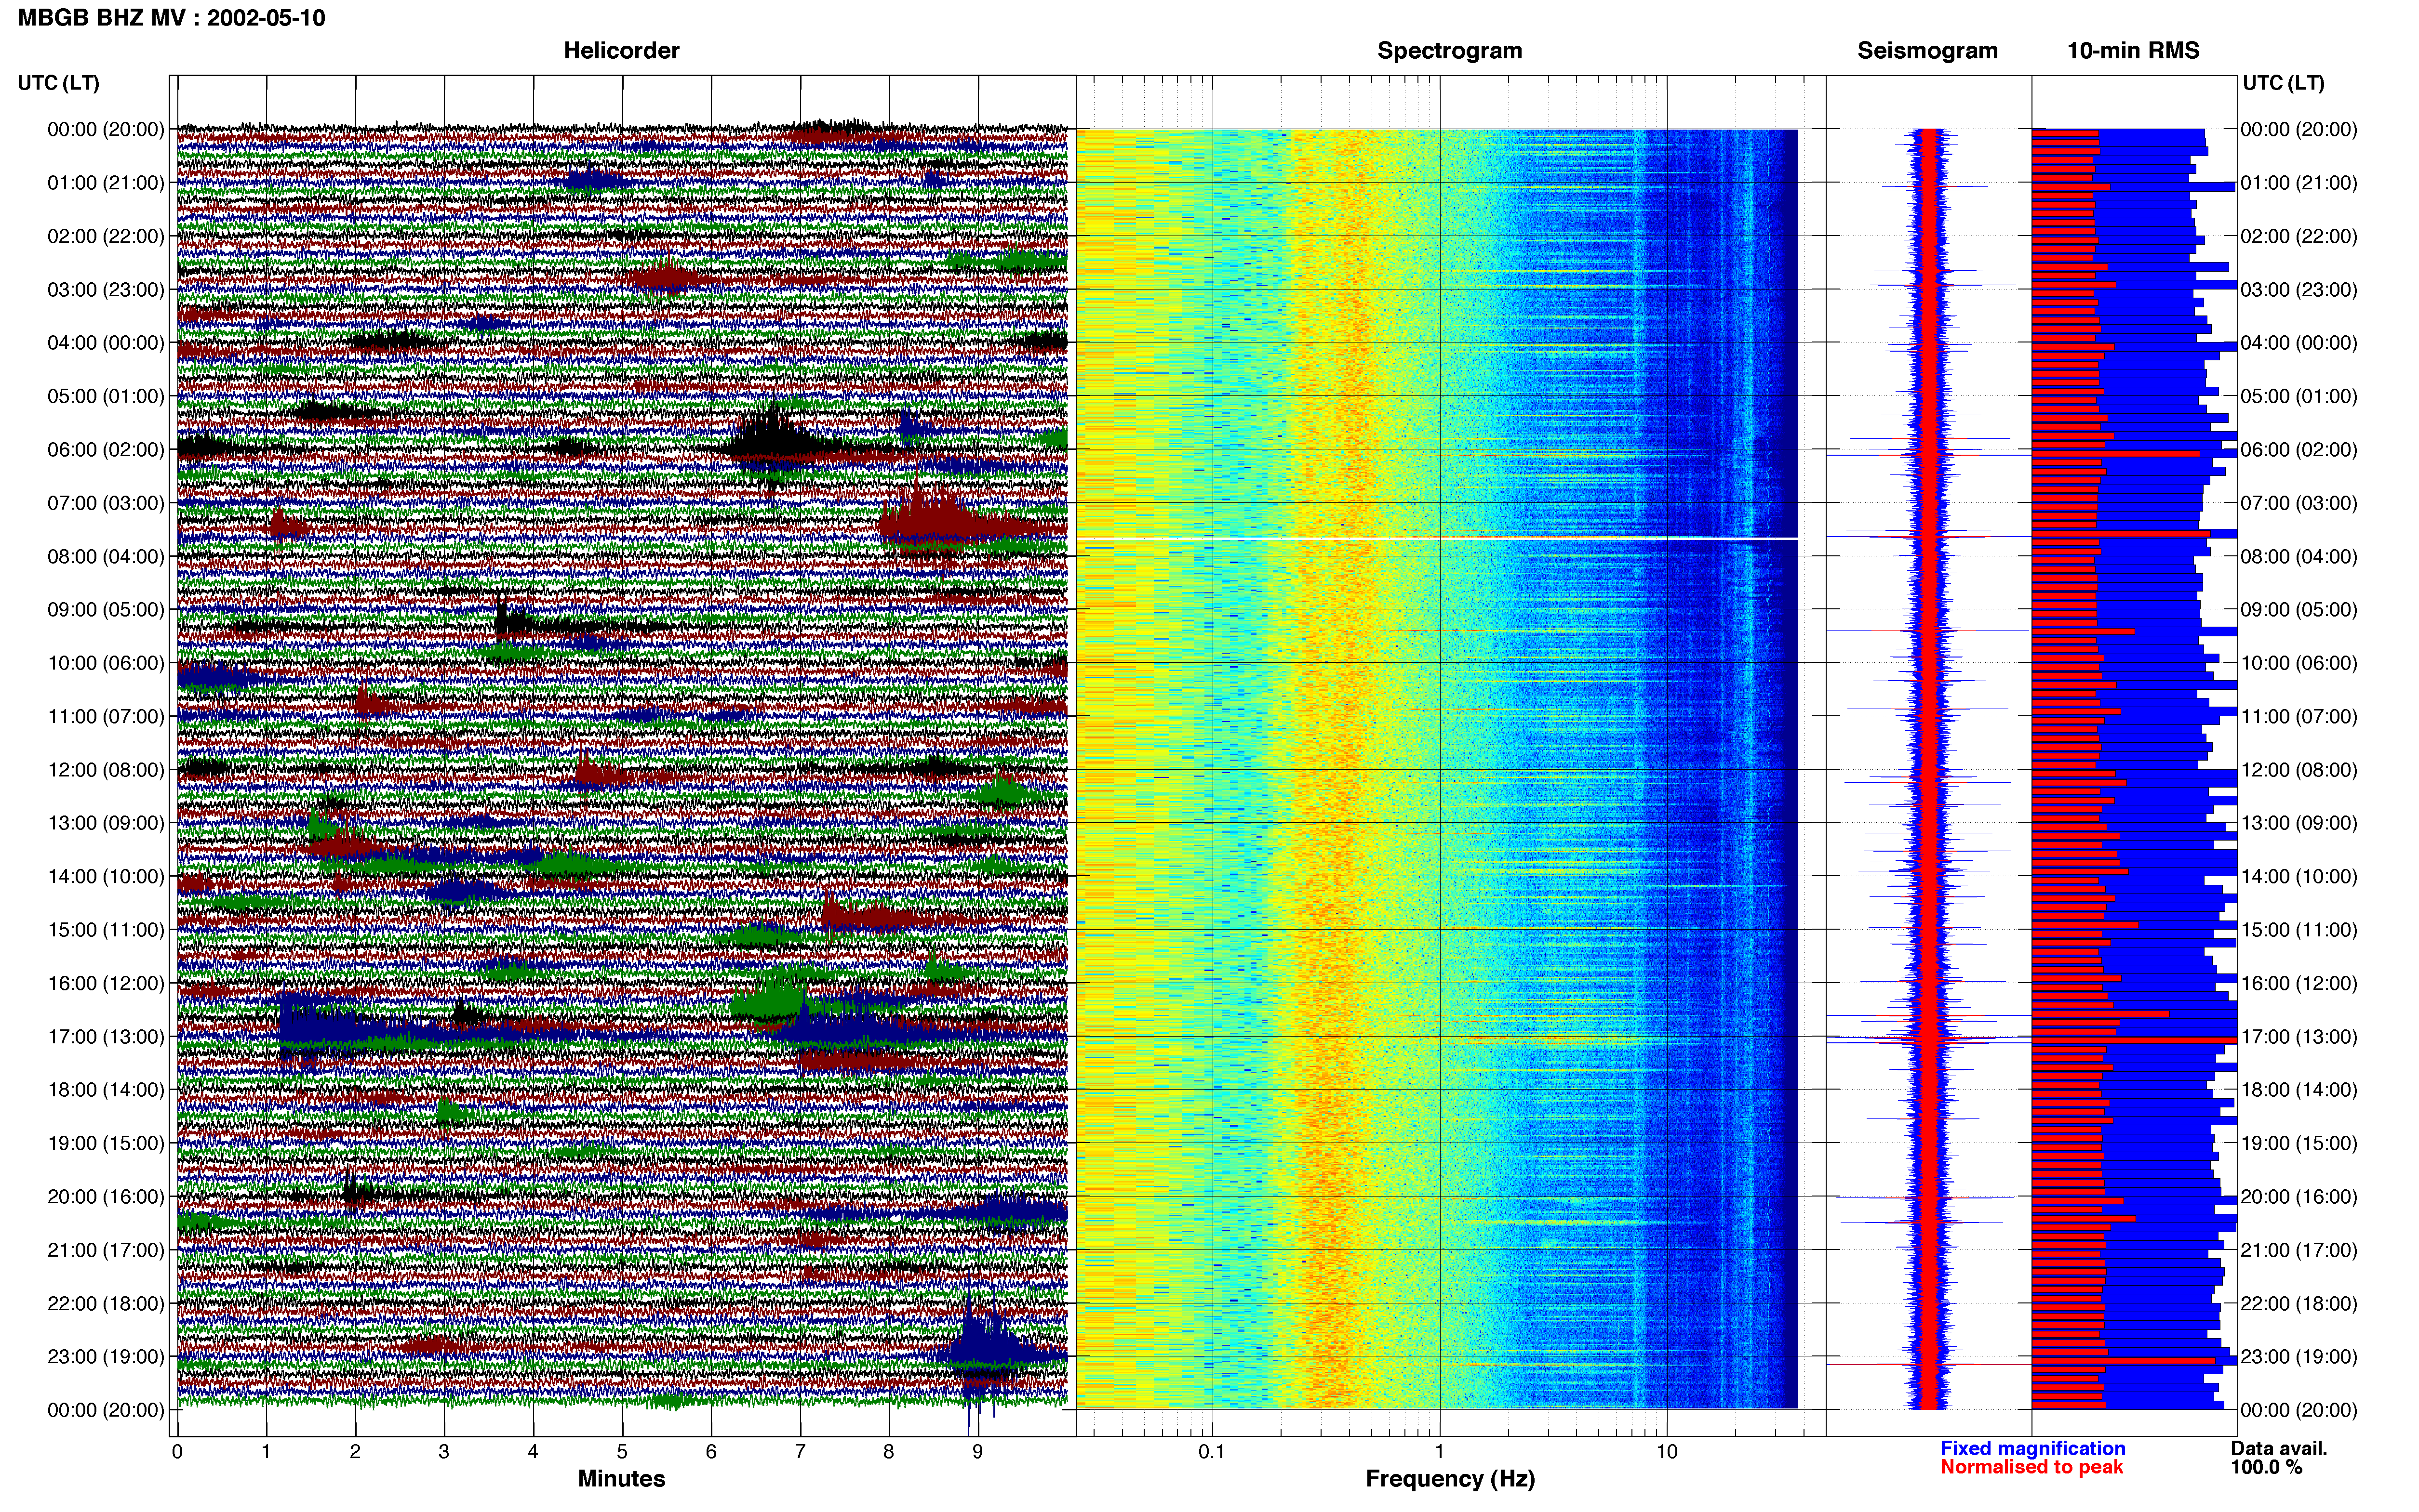Click left time label '18:00 (14:00)'
The width and height of the screenshot is (2419, 1512).
click(x=106, y=1090)
